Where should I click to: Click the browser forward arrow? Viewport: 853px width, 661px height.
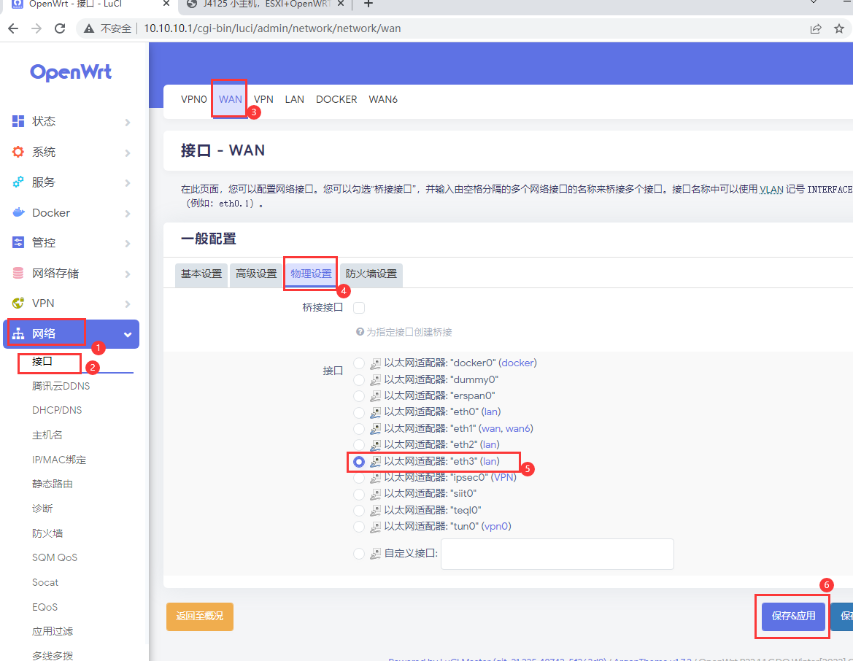click(x=36, y=28)
